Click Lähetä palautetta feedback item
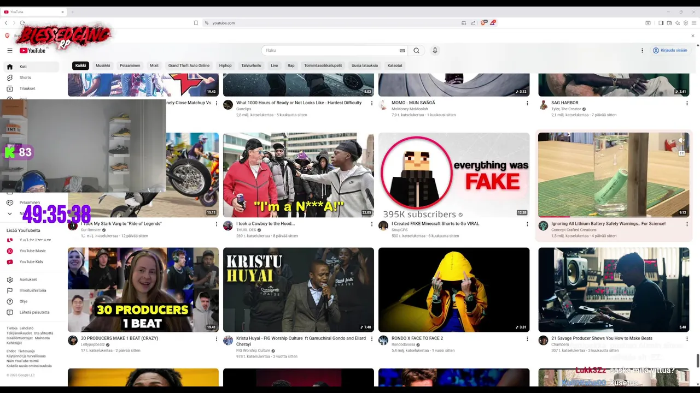This screenshot has width=700, height=393. (30, 312)
